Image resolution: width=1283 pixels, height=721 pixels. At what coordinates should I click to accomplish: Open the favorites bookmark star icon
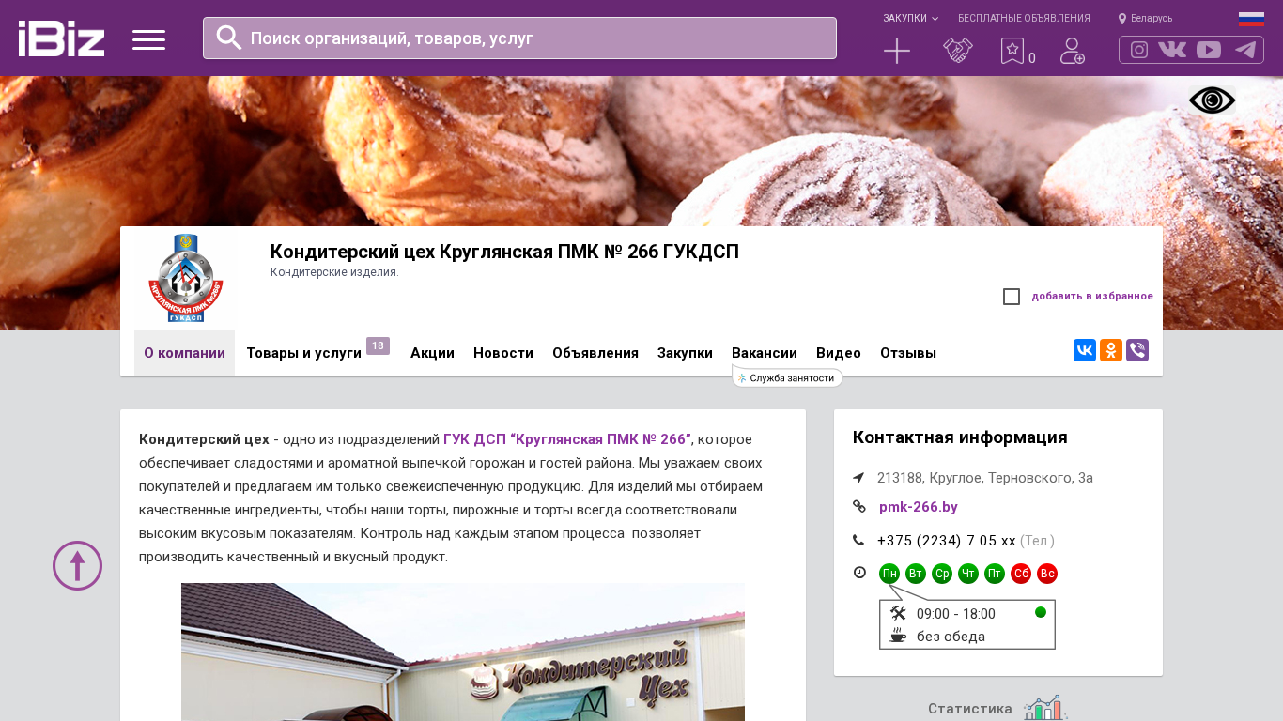[x=1012, y=51]
